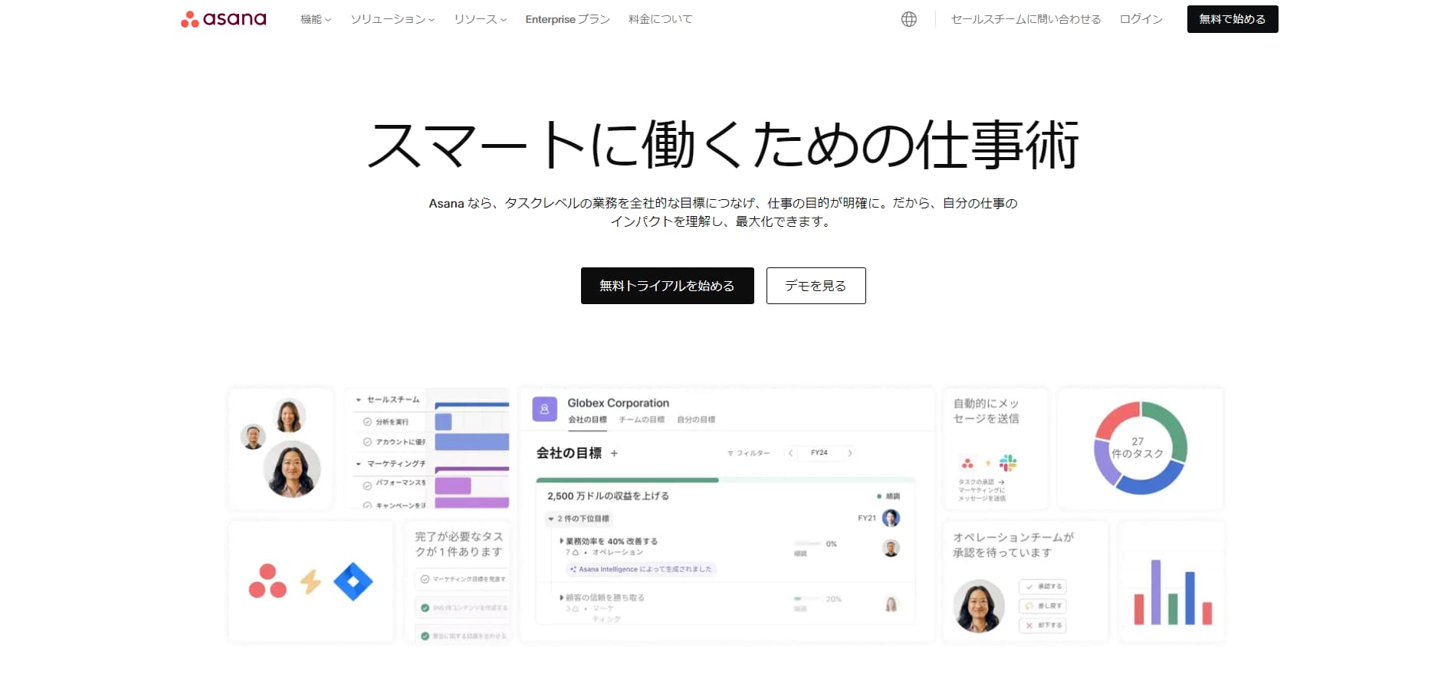Image resolution: width=1451 pixels, height=678 pixels.
Task: Open the globe language selector
Action: (x=908, y=19)
